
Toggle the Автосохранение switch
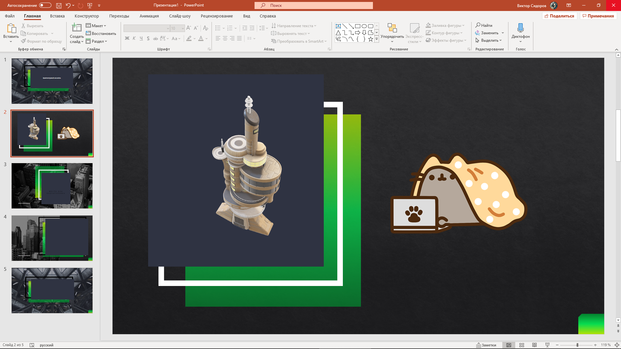pyautogui.click(x=45, y=5)
